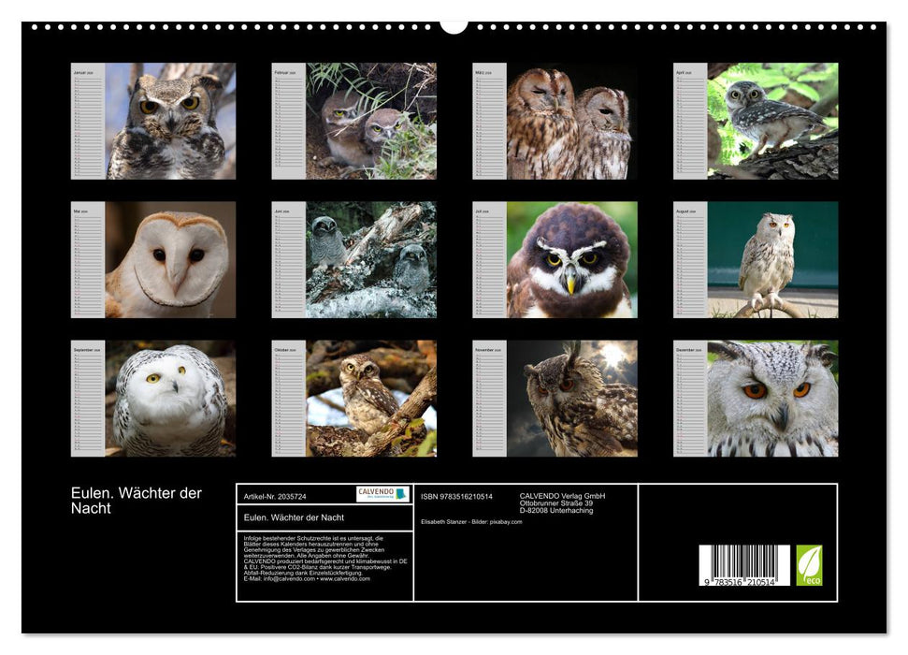Open the November eagle owl profile image
908x655 pixels.
pos(571,398)
